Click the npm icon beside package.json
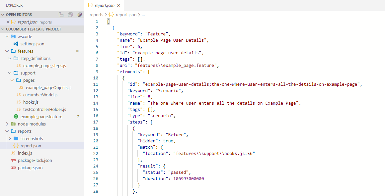Screen dimensions: 385x196 (x=13, y=168)
